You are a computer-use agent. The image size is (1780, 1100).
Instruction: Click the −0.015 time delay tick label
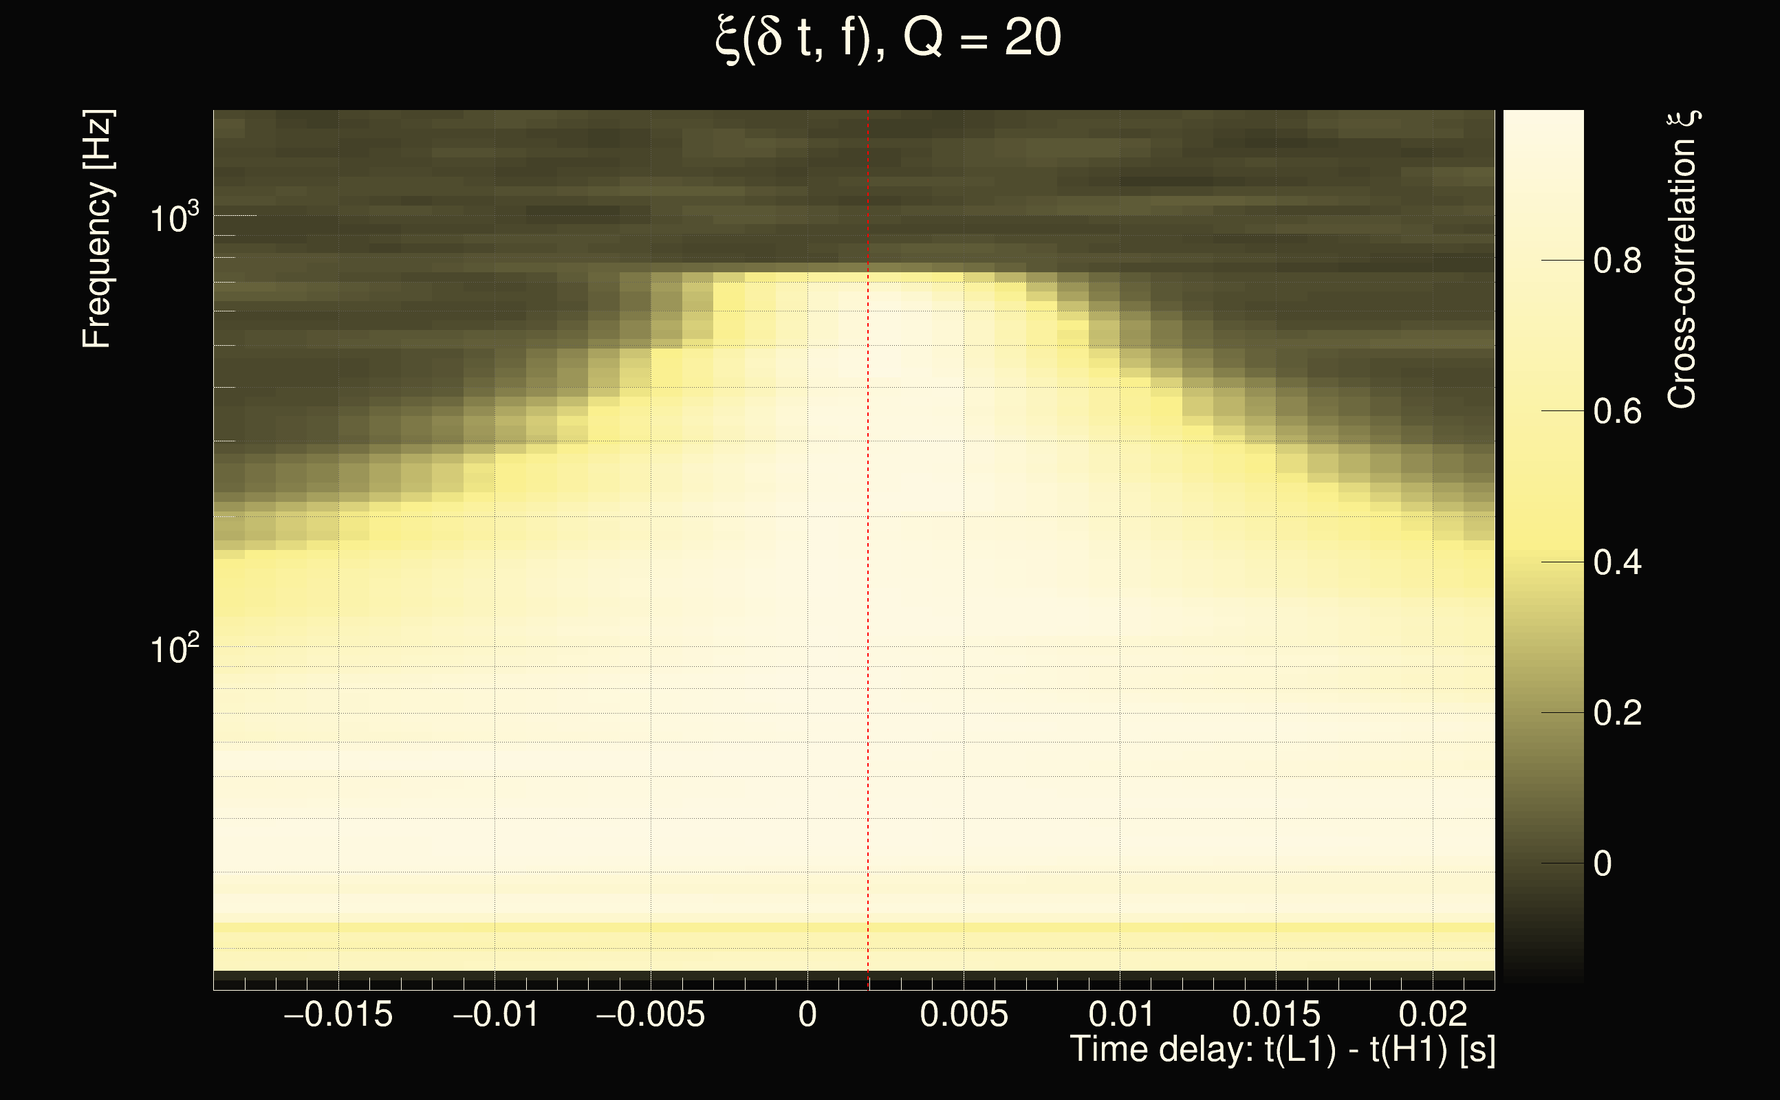pos(338,1015)
